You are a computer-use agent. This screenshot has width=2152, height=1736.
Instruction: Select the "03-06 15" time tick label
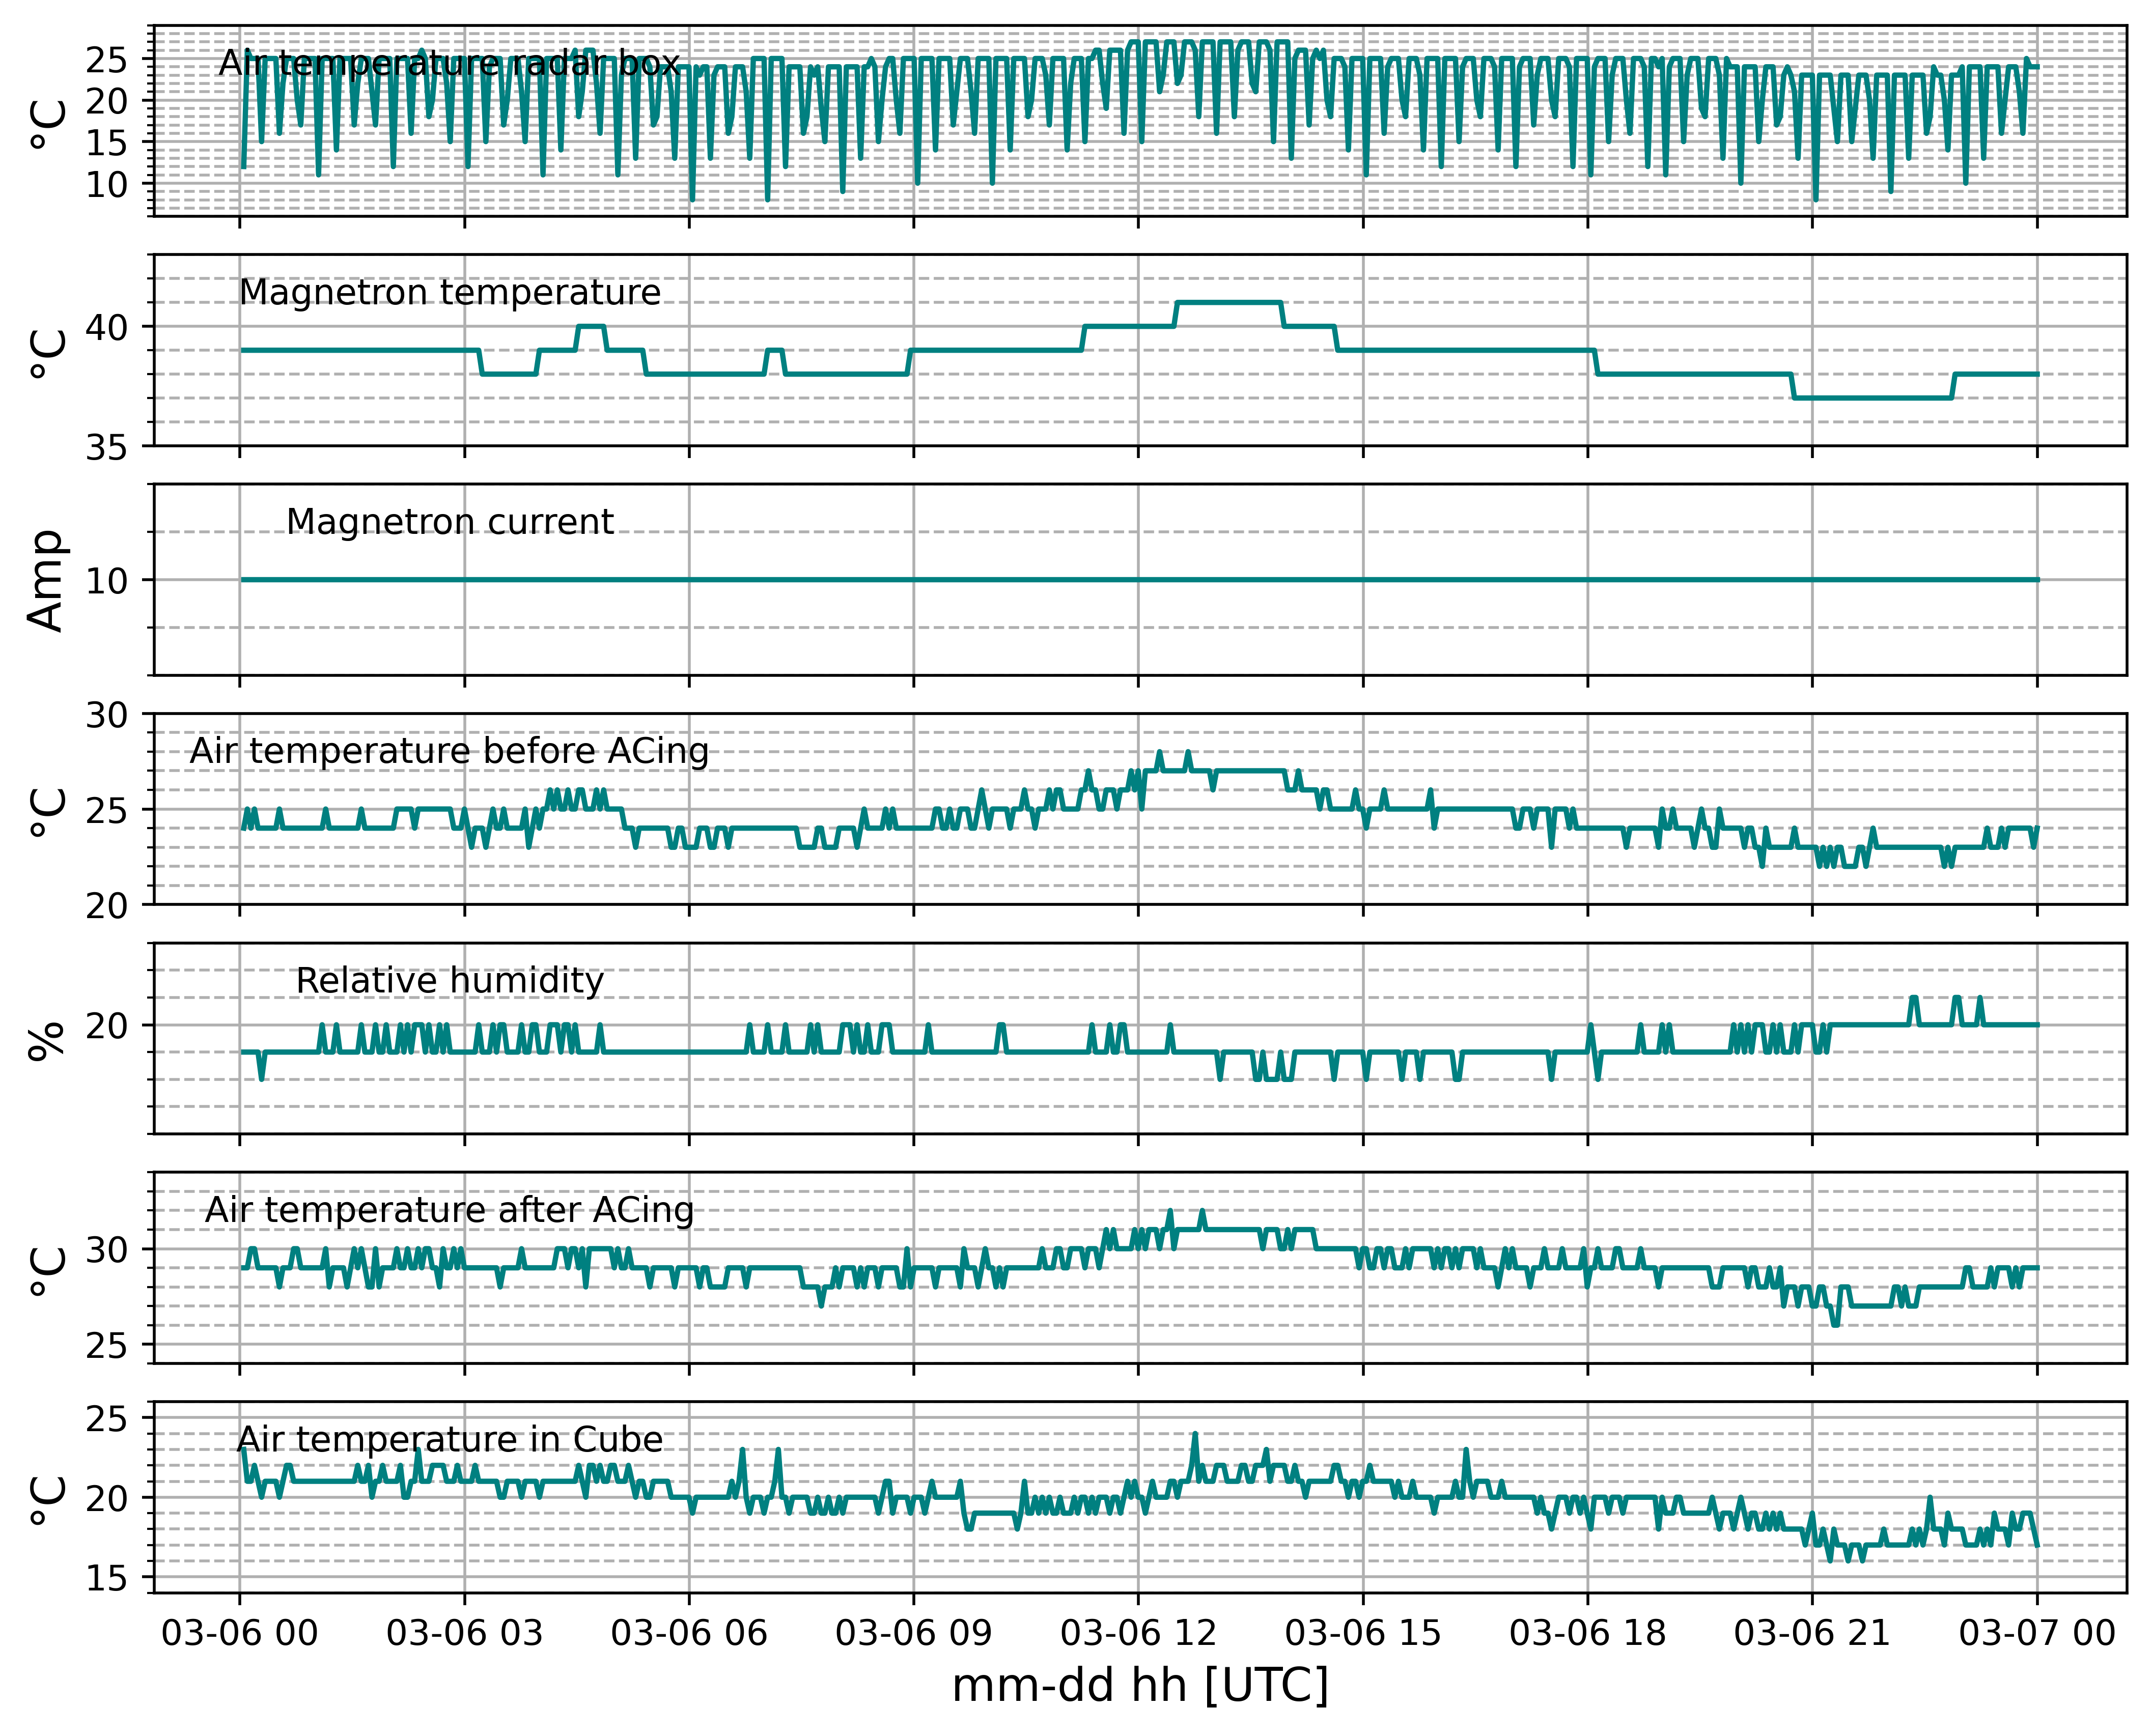point(1363,1633)
